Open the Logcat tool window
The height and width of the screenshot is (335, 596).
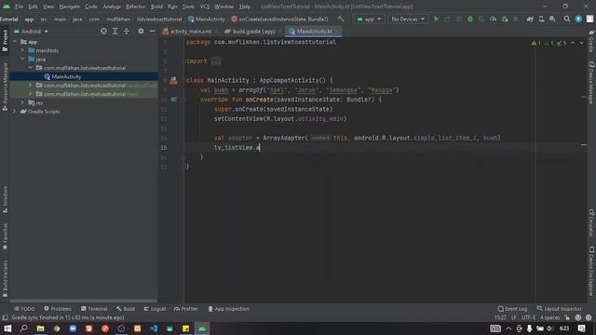click(155, 309)
